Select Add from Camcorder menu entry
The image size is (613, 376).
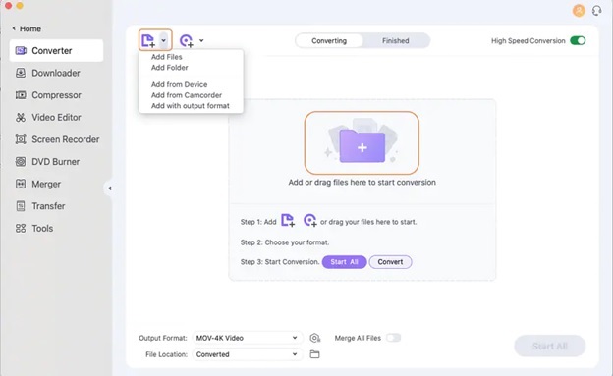pyautogui.click(x=187, y=95)
